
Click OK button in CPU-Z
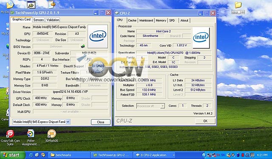205,121
